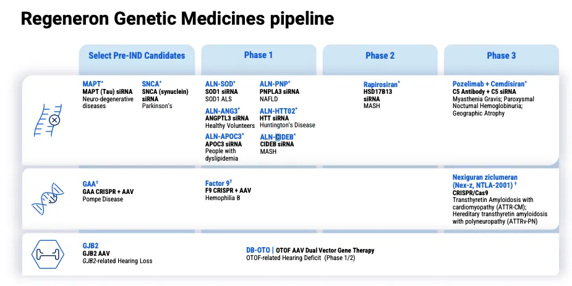
Task: Click the SNCA candidate name
Action: coord(151,83)
